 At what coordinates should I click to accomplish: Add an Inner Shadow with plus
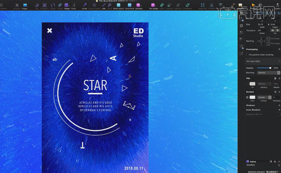[279, 110]
